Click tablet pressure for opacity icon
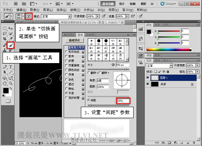202x146 pixels. 104,16
